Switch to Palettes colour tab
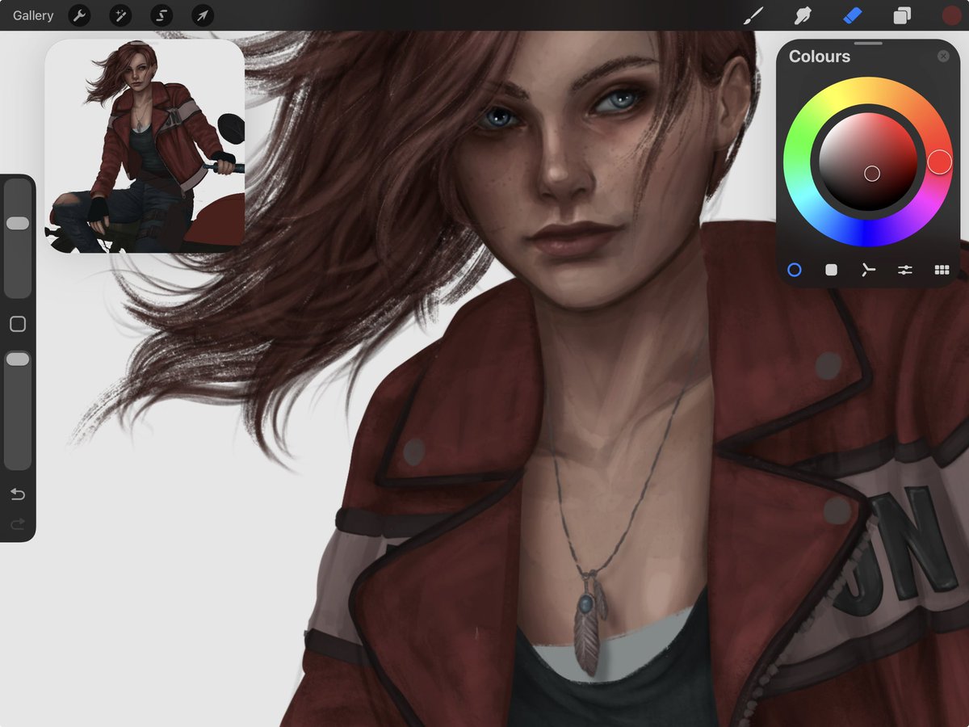This screenshot has height=727, width=969. coord(942,270)
